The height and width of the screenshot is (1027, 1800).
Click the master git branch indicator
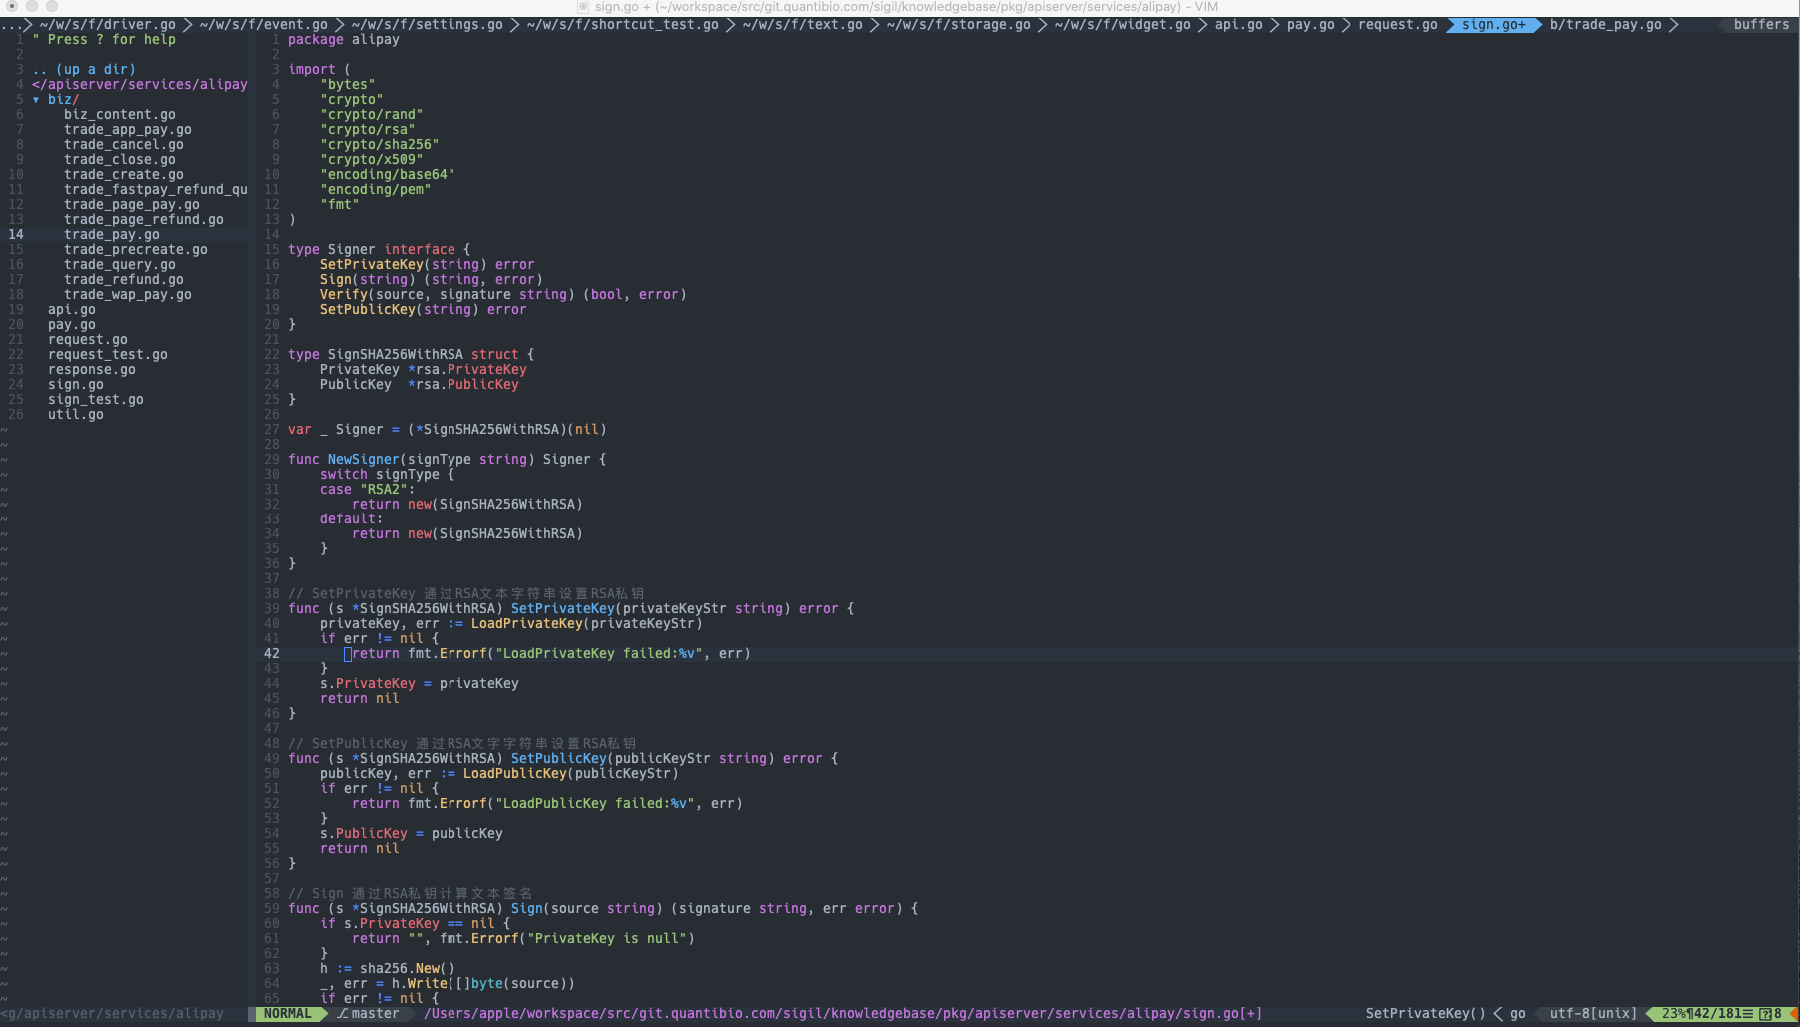pos(368,1013)
